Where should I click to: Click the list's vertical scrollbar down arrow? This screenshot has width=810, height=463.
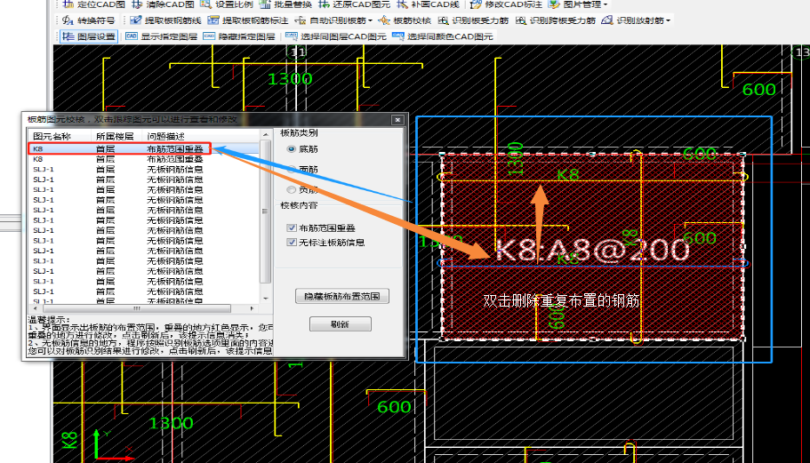pos(266,299)
